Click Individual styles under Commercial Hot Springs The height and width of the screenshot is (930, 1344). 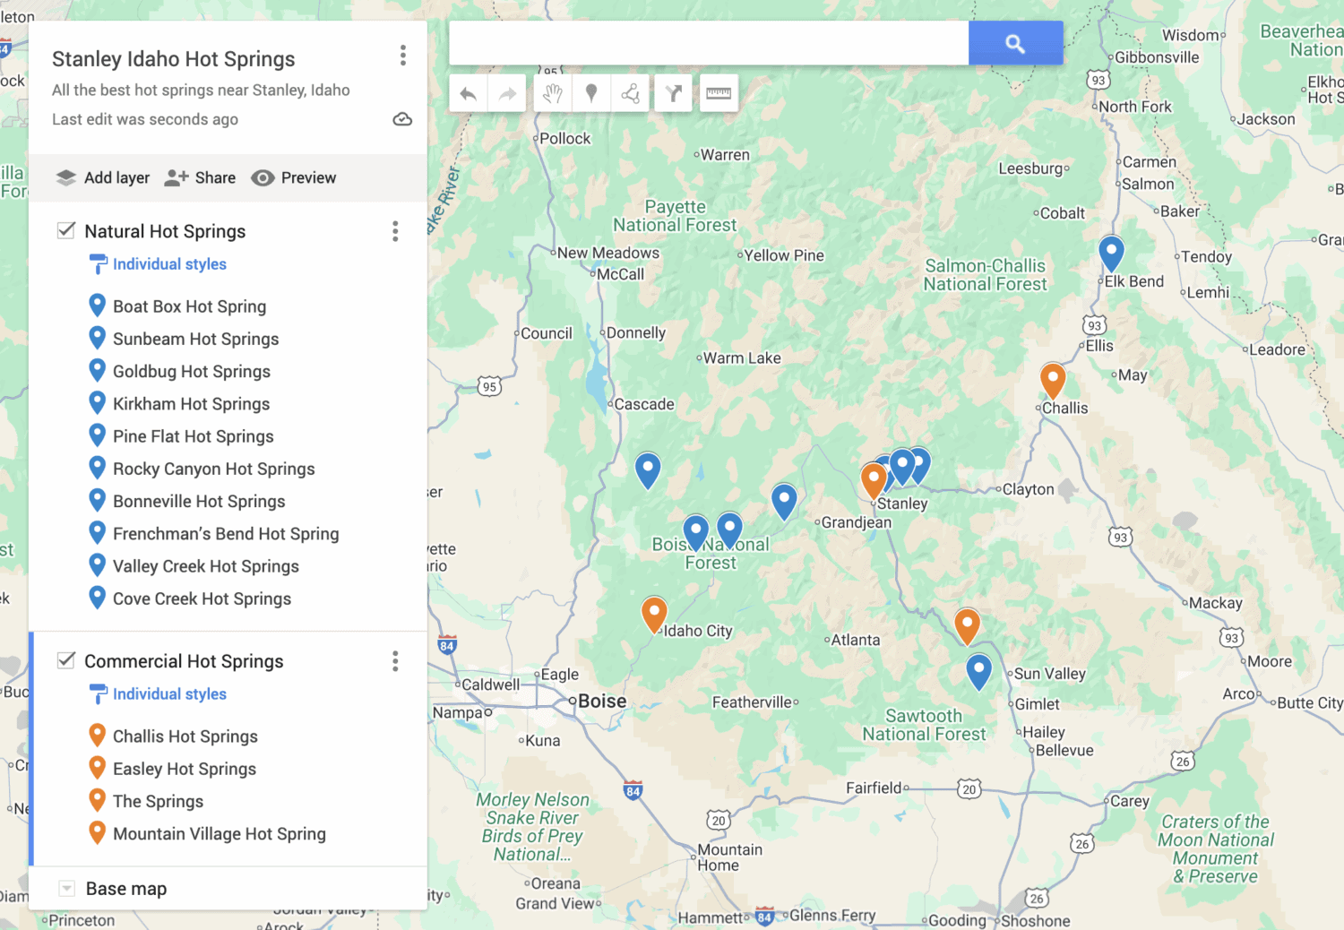point(168,693)
